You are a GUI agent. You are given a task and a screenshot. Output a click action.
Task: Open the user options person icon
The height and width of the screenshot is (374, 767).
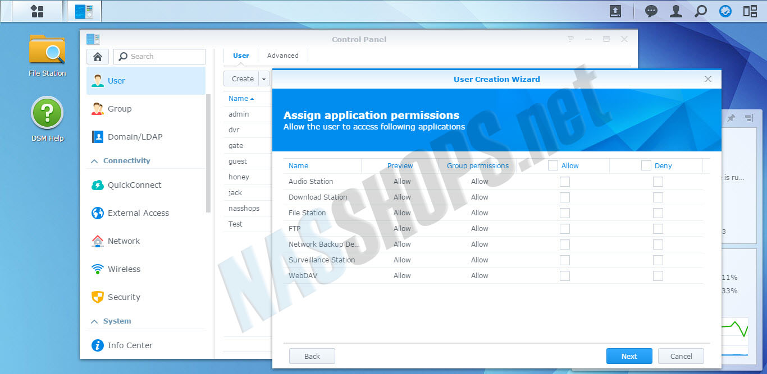[x=676, y=11]
